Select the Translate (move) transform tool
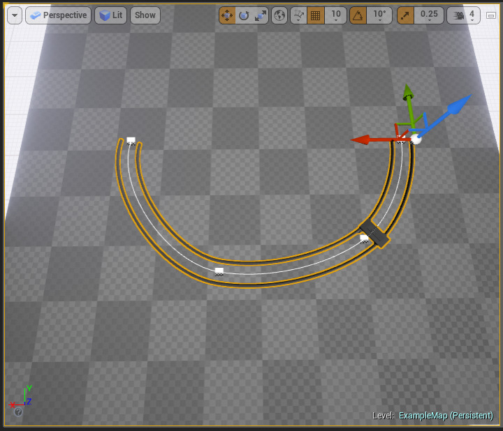 227,15
